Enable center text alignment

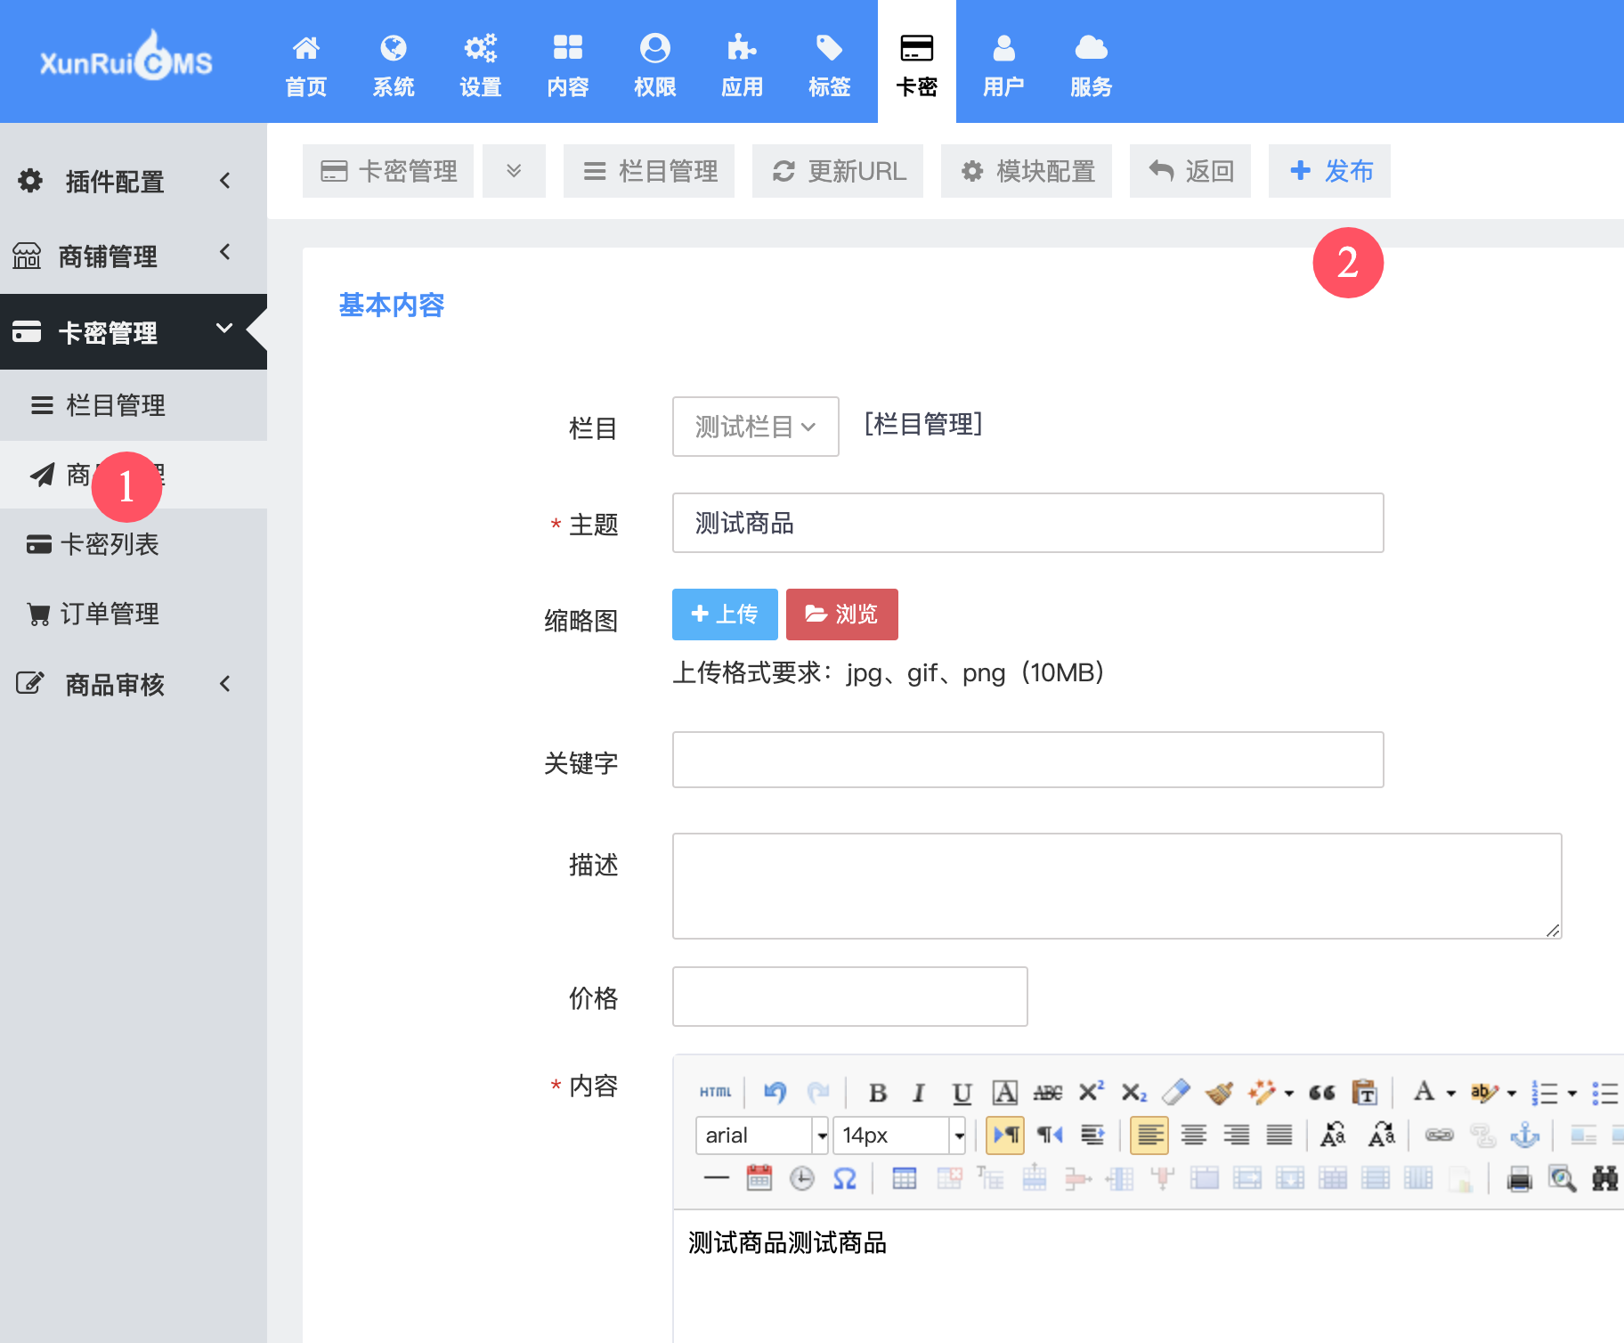coord(1193,1135)
